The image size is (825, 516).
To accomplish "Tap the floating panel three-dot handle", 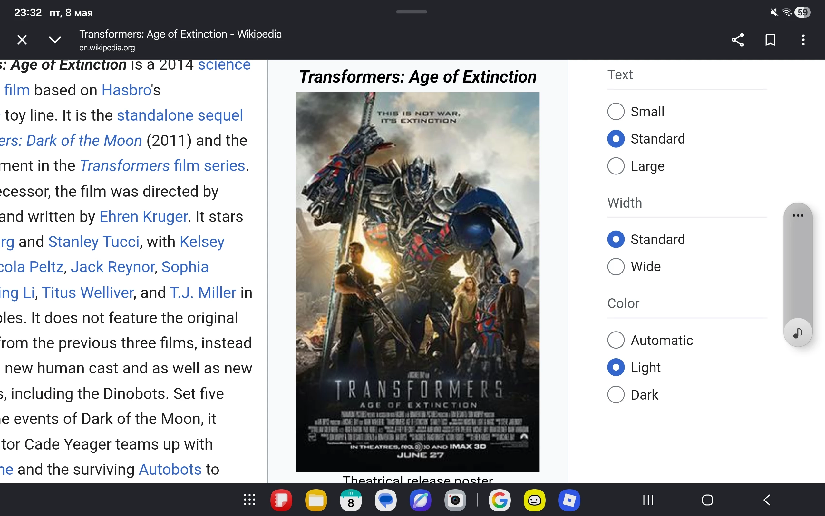I will pos(798,216).
